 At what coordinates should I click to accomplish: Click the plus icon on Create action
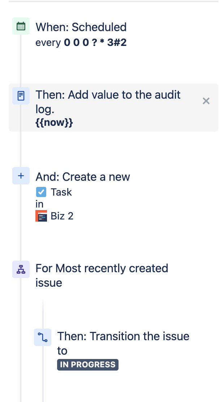(21, 176)
